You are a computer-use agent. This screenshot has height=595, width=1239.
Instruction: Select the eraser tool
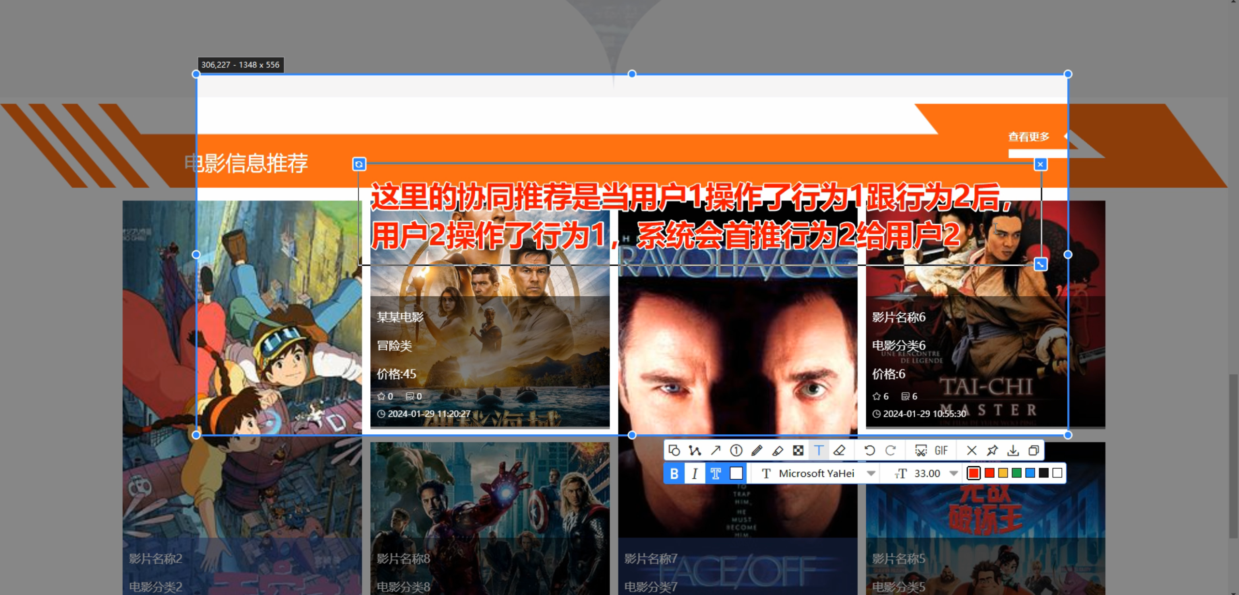840,451
